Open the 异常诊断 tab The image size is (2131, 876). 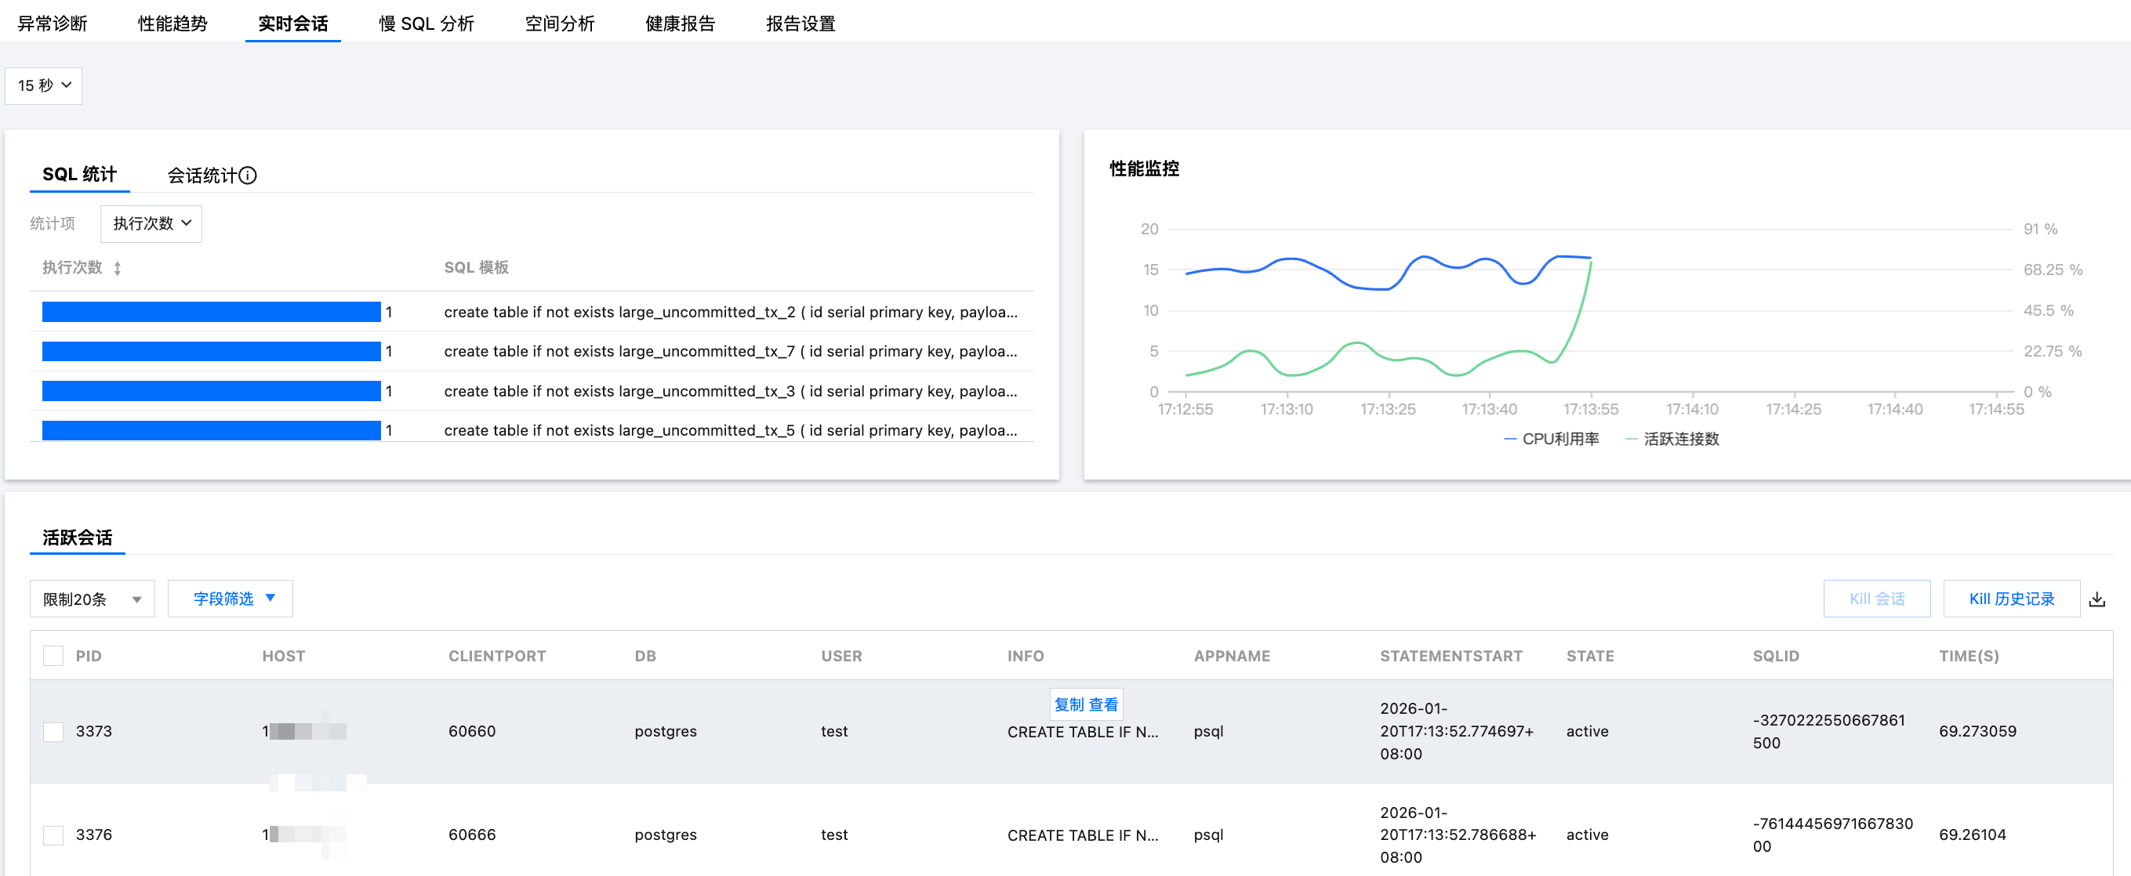[52, 24]
